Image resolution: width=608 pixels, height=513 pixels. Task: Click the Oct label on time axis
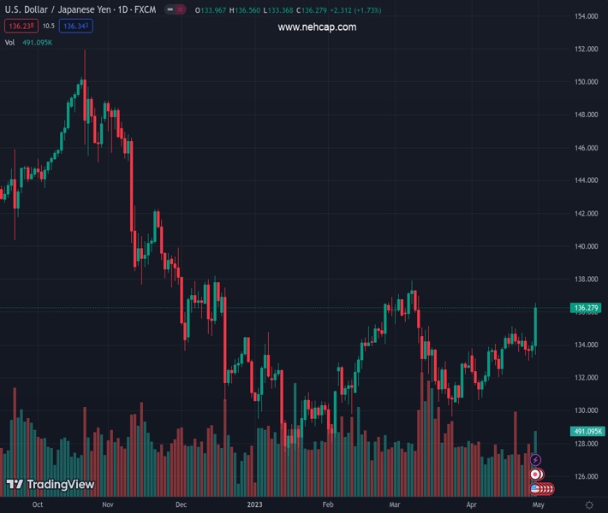tap(38, 504)
